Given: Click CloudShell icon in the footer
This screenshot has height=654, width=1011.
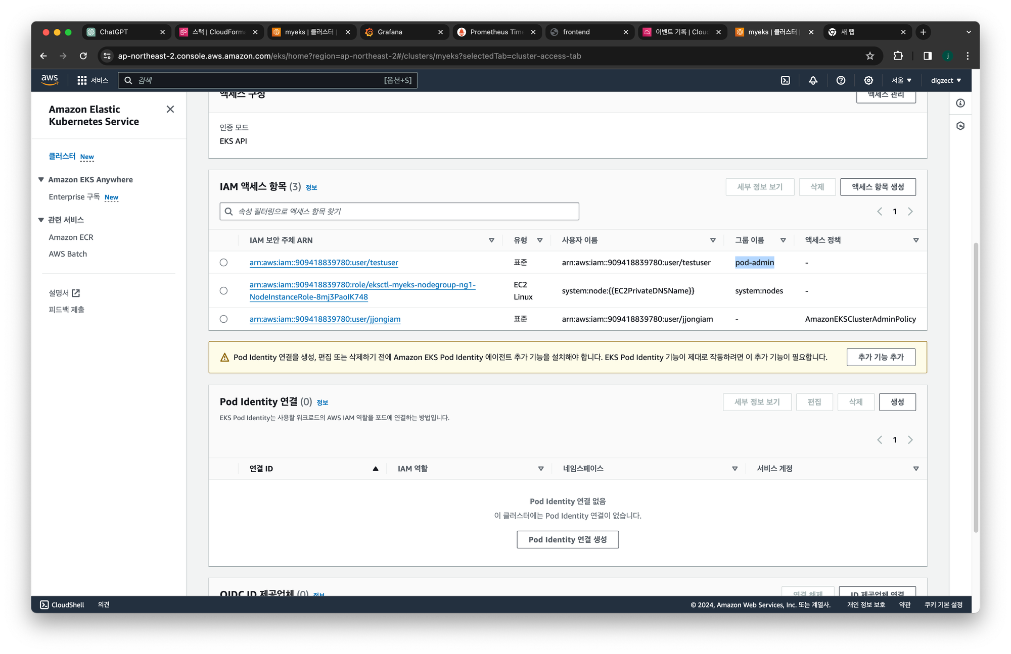Looking at the screenshot, I should pos(44,605).
